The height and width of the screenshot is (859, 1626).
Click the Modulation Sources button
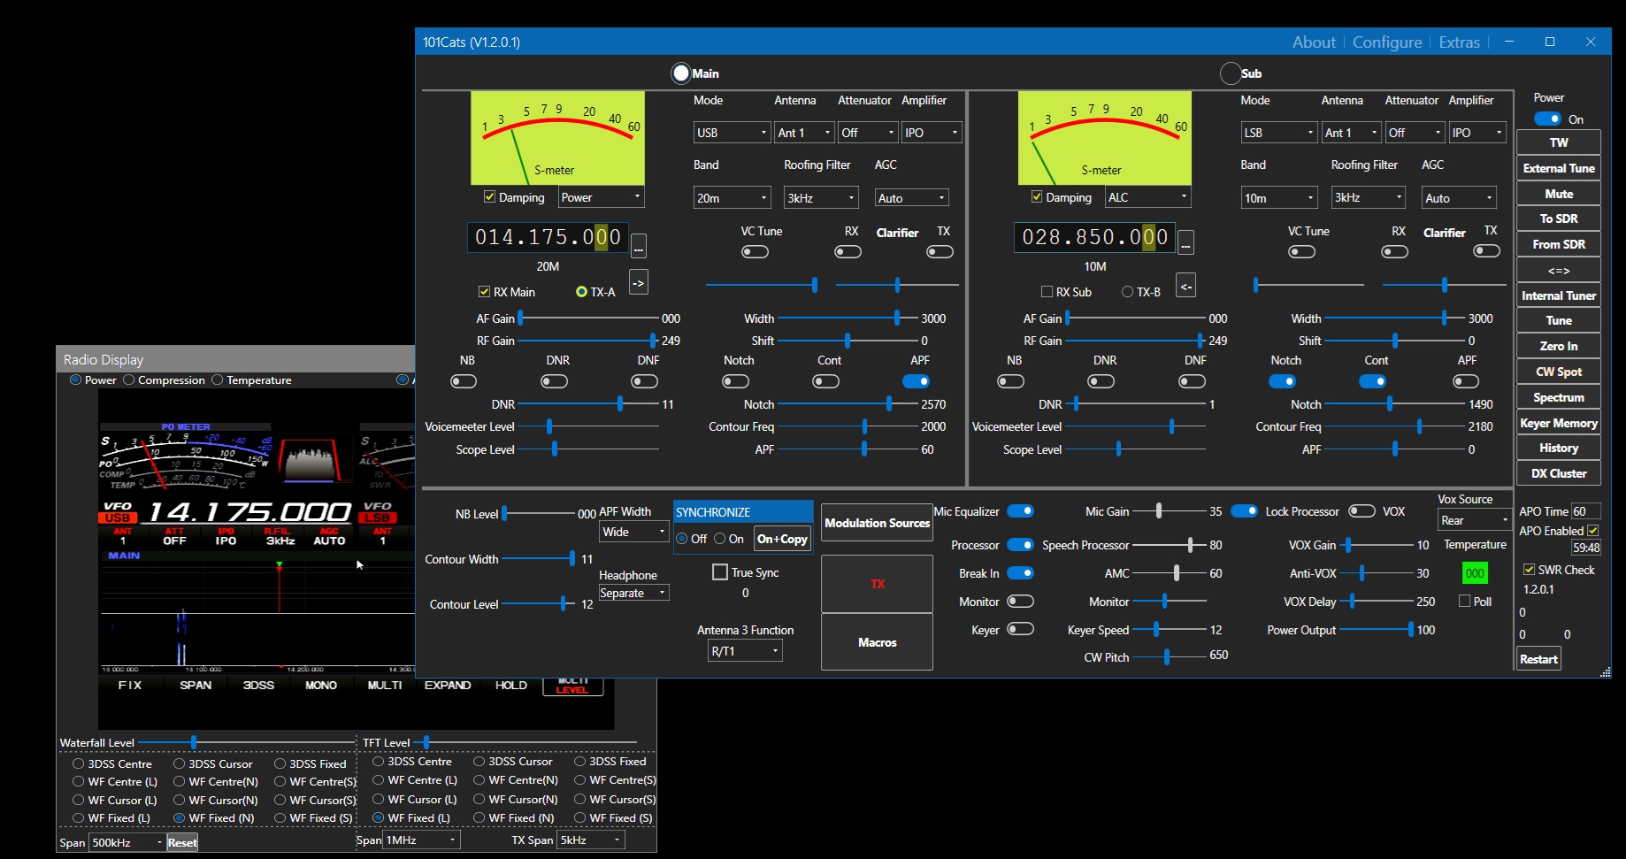click(x=877, y=523)
